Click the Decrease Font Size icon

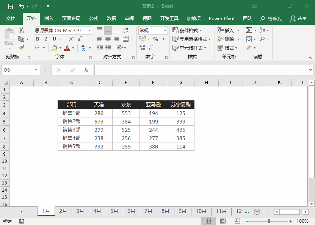point(80,39)
